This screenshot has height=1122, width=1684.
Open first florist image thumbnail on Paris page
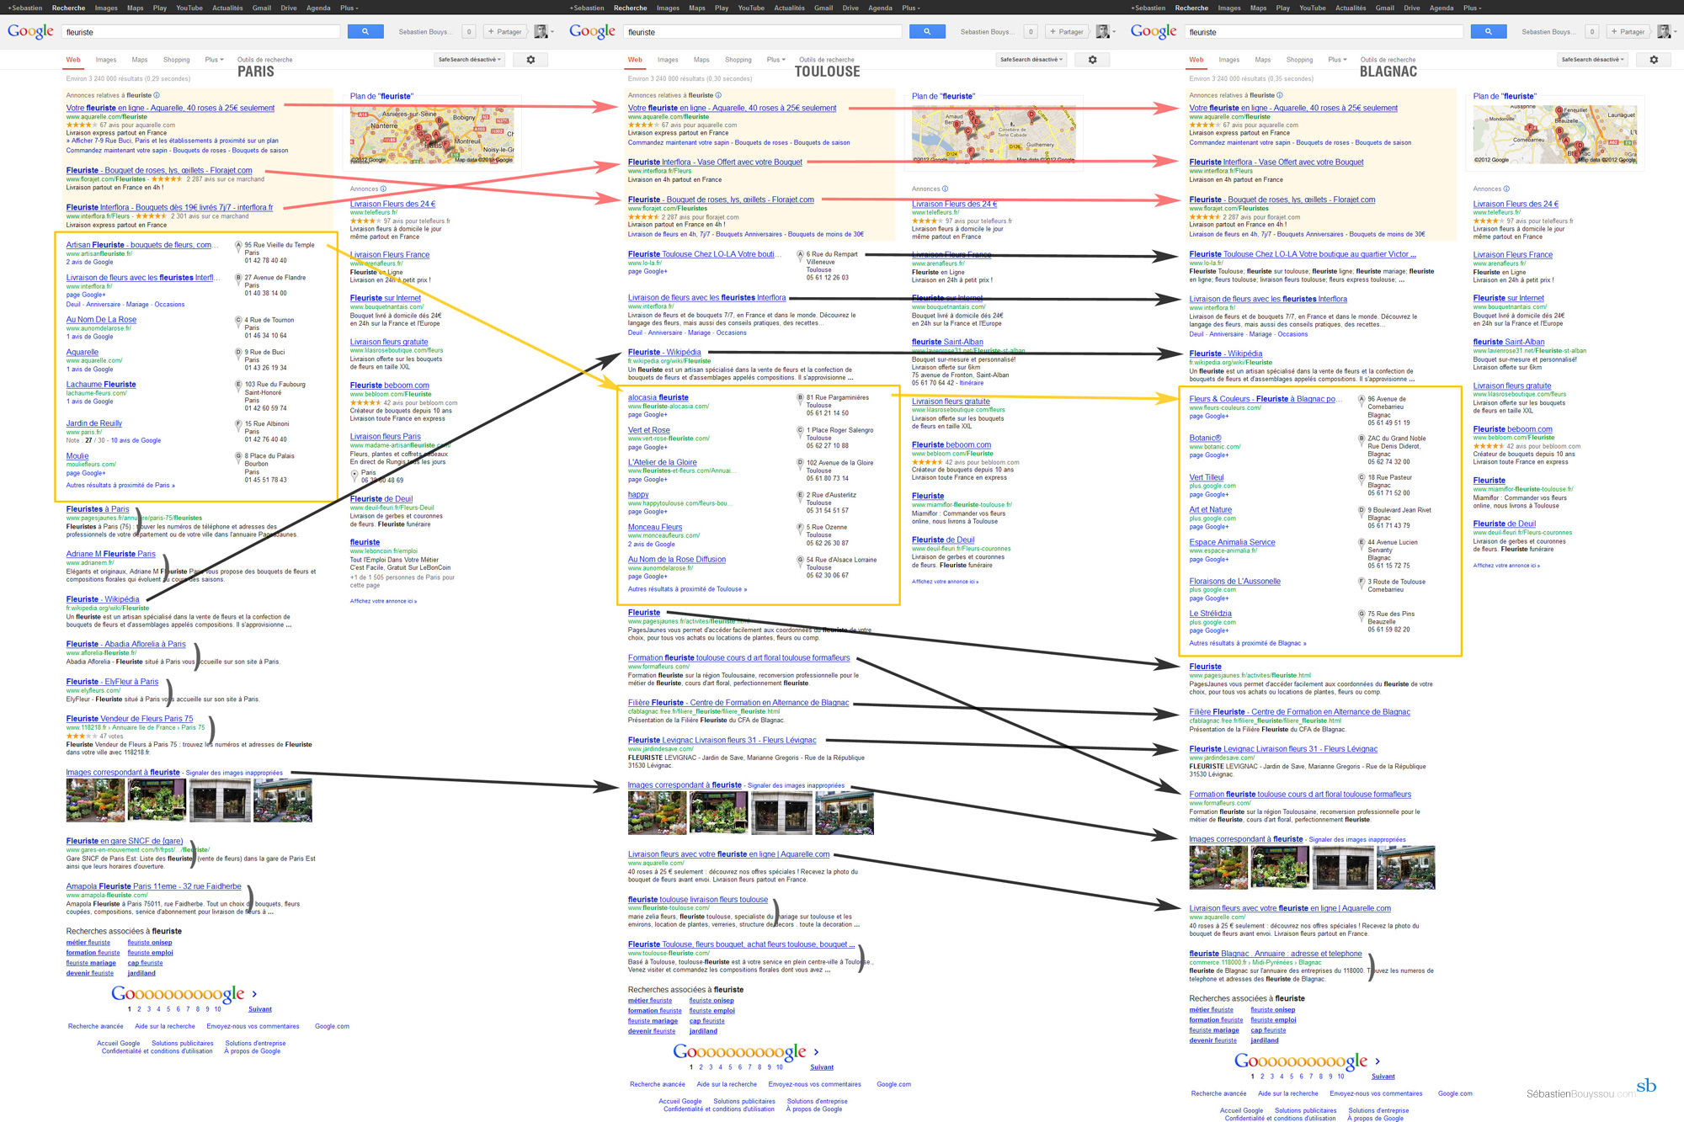[x=95, y=800]
